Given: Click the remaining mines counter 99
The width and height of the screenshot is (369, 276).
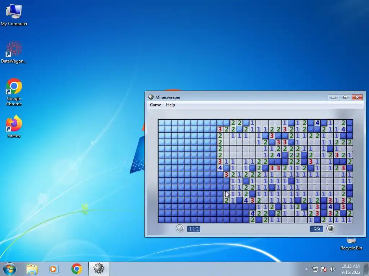Looking at the screenshot, I should click(x=316, y=229).
